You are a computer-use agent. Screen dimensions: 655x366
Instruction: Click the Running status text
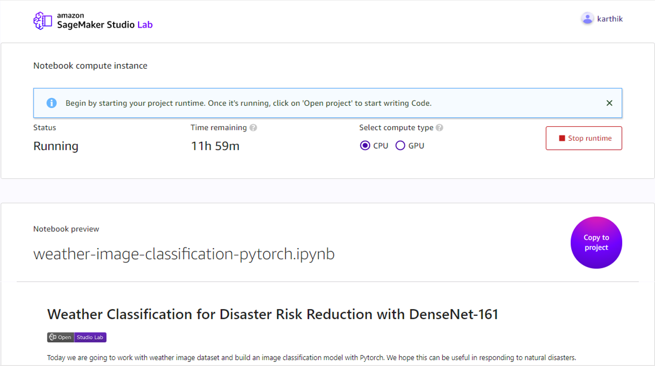(x=56, y=146)
